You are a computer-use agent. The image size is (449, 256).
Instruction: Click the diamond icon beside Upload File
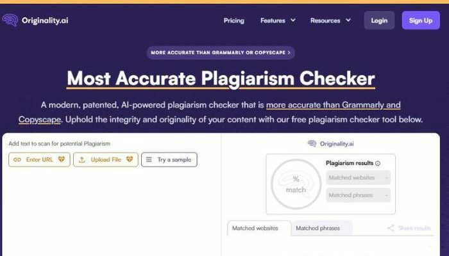click(x=129, y=159)
